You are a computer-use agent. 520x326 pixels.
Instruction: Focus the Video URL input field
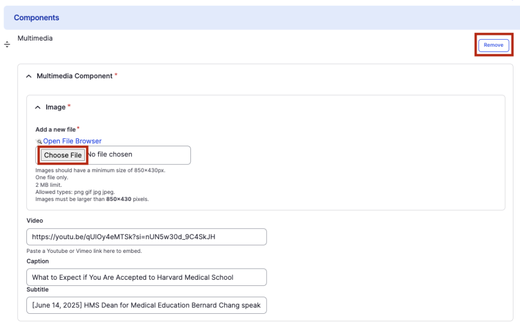(x=146, y=237)
